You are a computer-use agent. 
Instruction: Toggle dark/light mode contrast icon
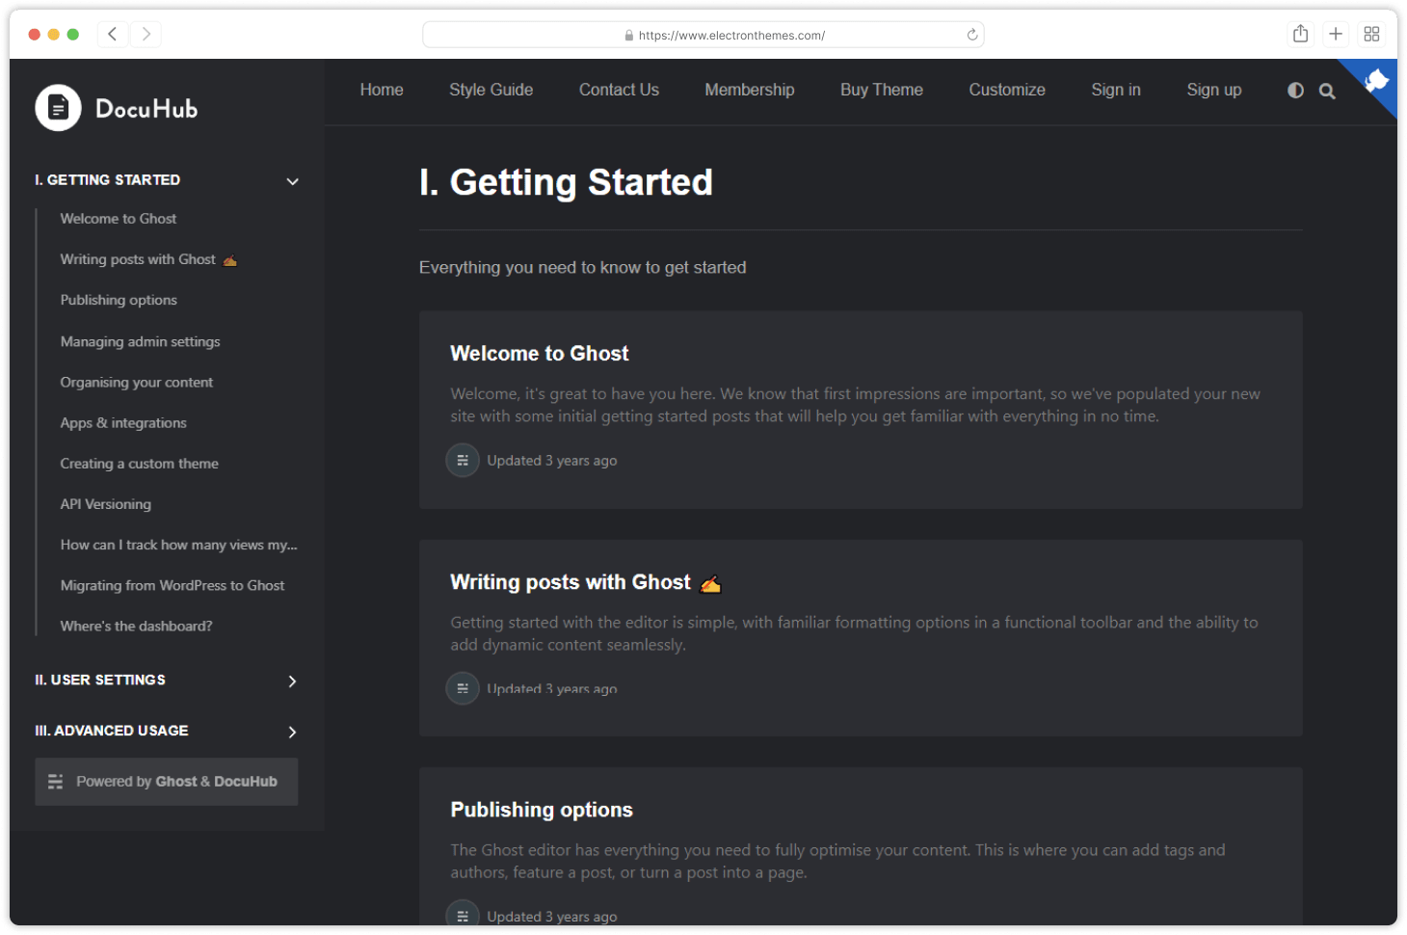1295,91
